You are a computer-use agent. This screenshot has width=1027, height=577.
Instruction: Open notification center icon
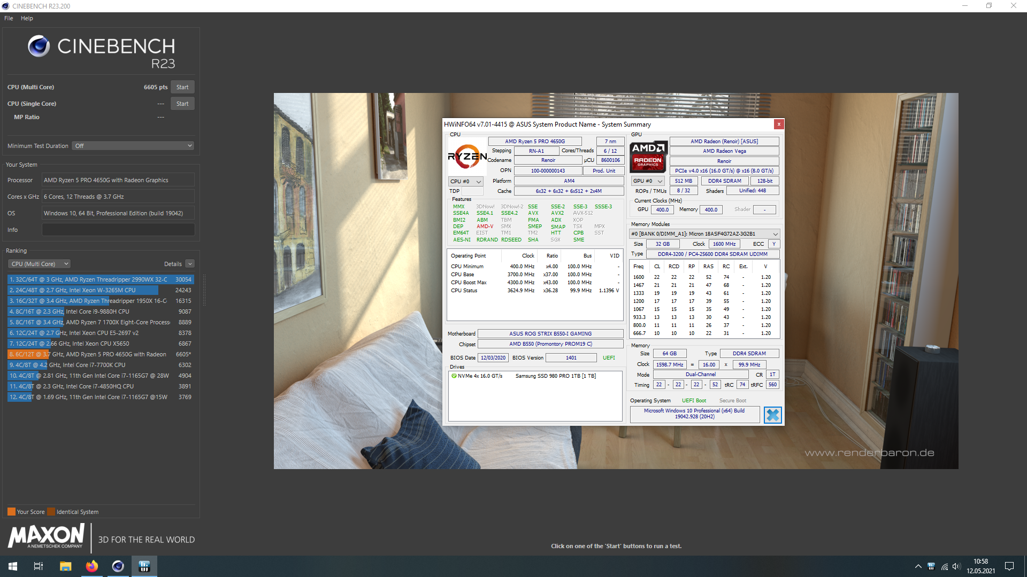point(1009,566)
